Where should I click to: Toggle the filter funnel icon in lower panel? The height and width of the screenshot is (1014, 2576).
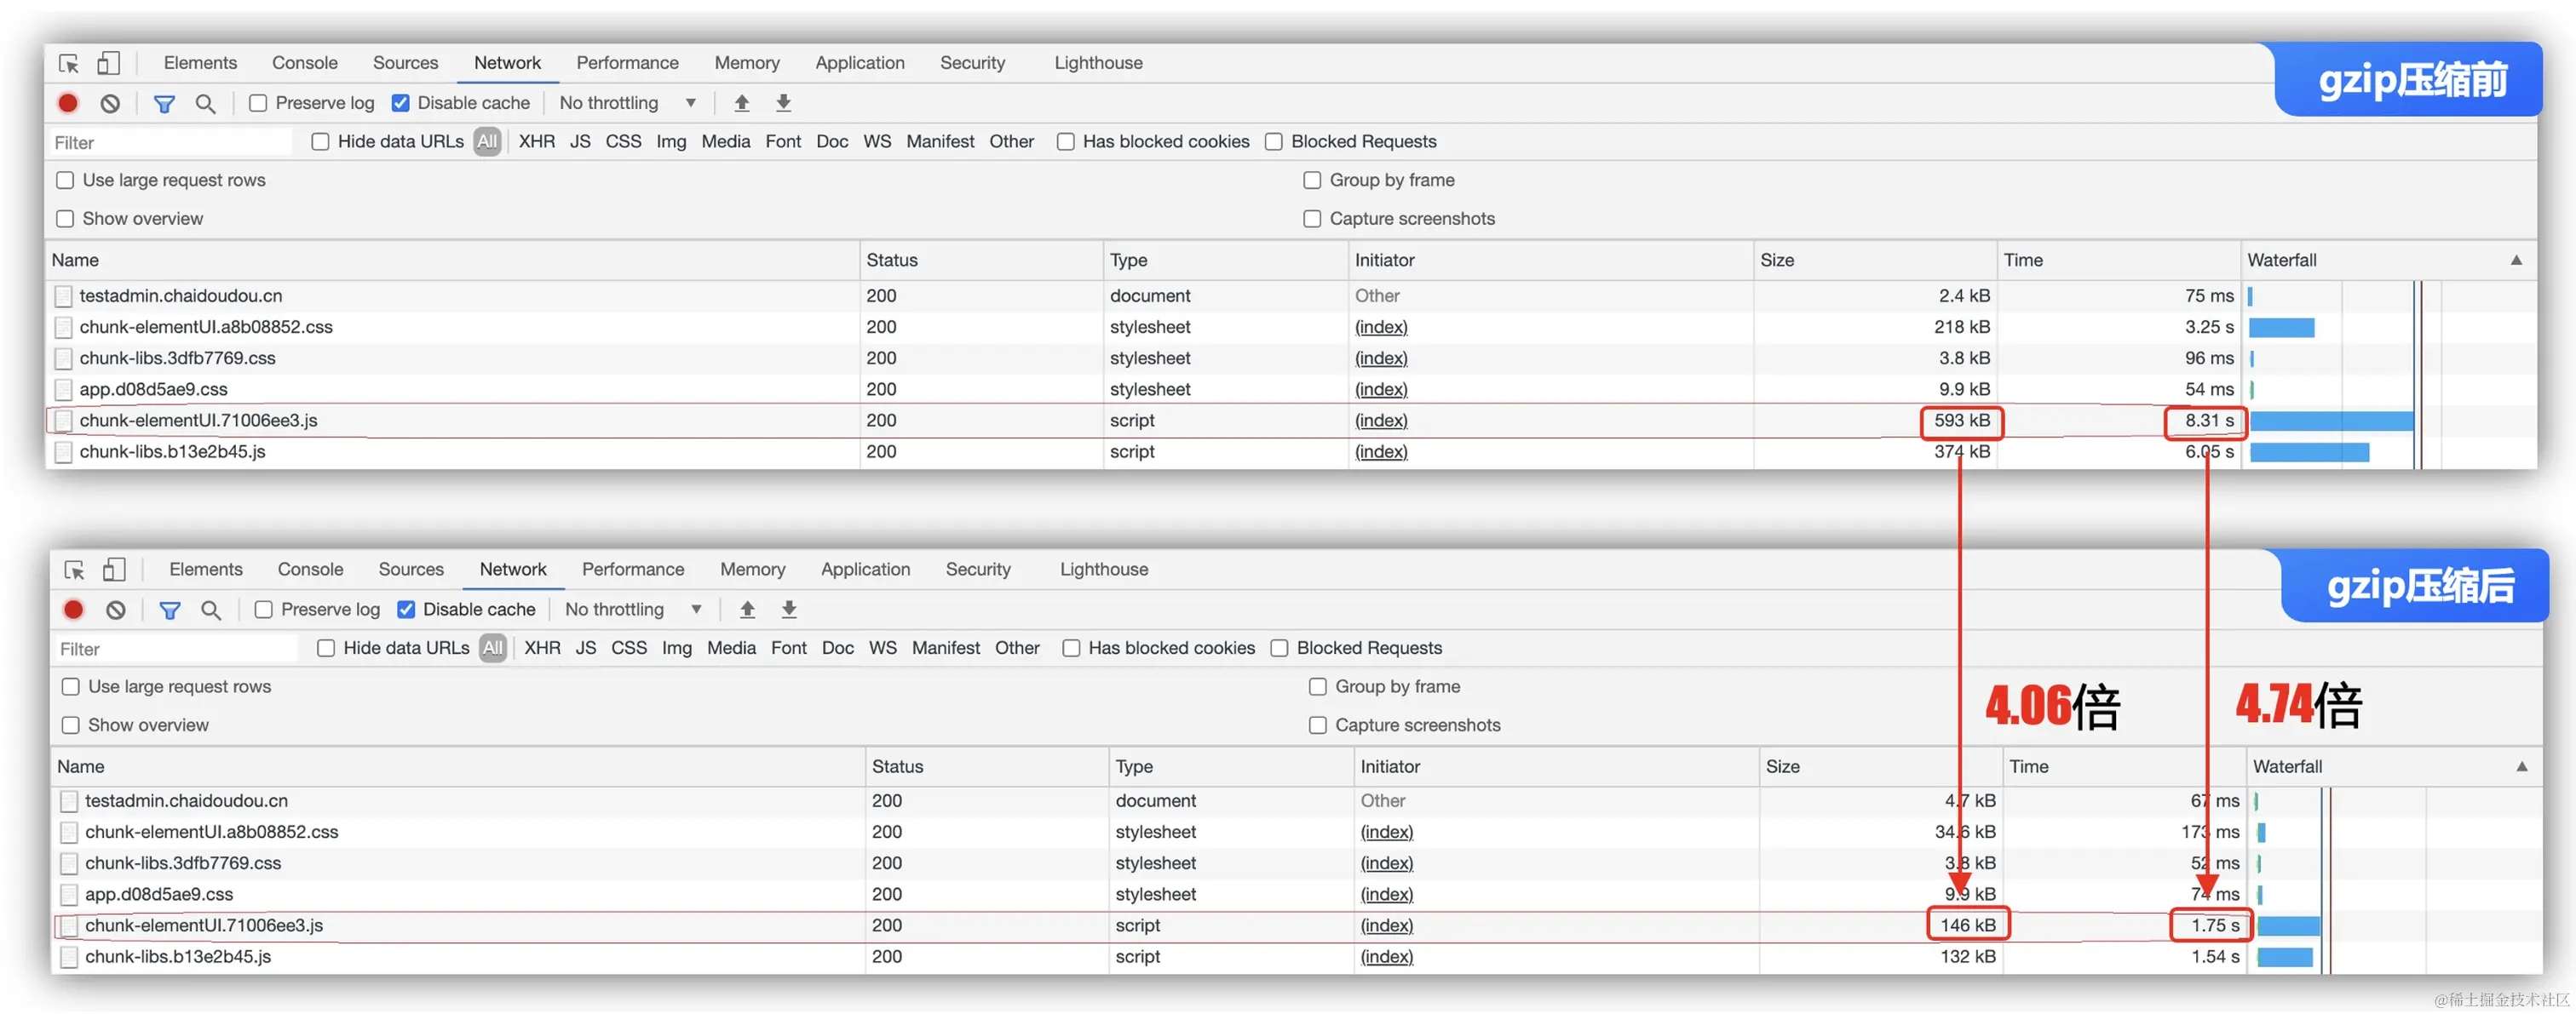pos(170,610)
